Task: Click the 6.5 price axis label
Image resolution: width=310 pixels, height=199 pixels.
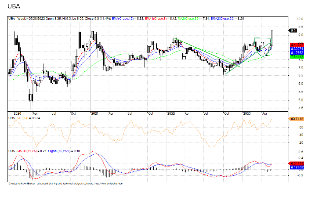Action: (x=301, y=76)
